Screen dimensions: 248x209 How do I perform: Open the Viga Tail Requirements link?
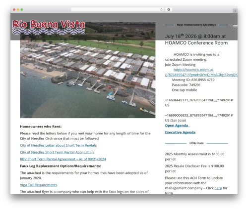[39, 185]
